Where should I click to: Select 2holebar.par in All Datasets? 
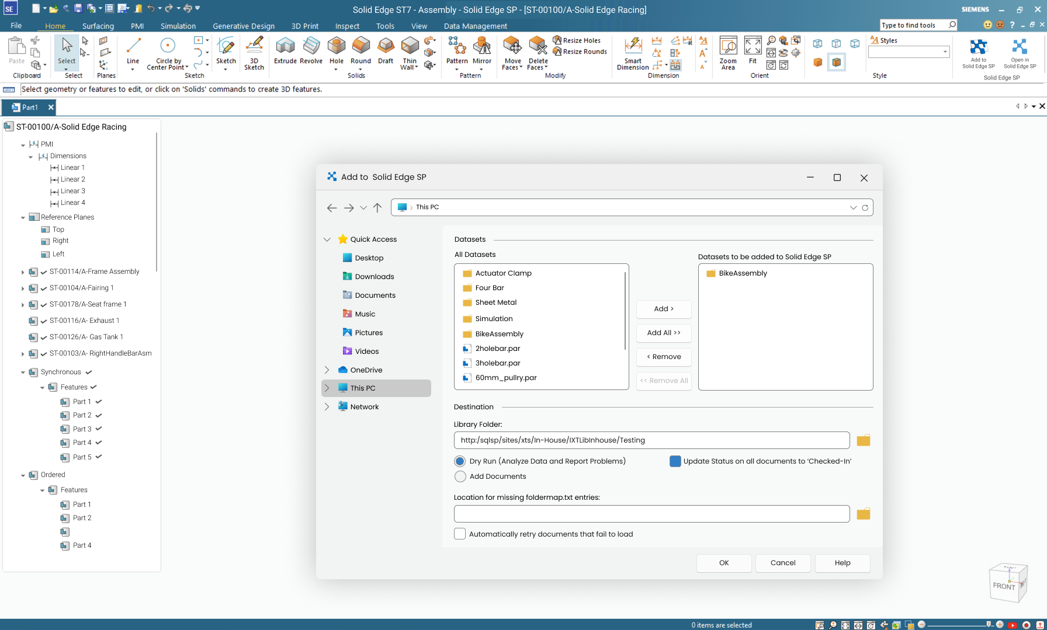498,349
